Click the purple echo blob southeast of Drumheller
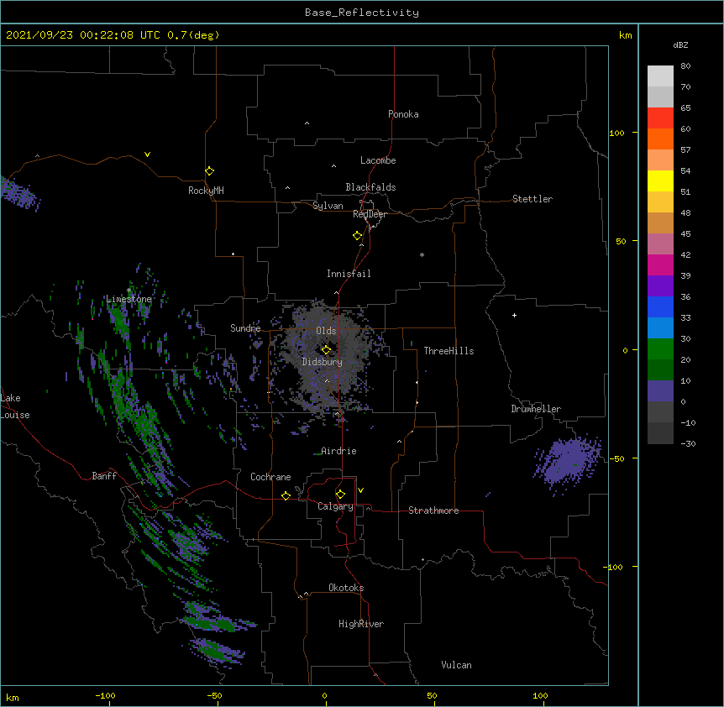 (568, 463)
